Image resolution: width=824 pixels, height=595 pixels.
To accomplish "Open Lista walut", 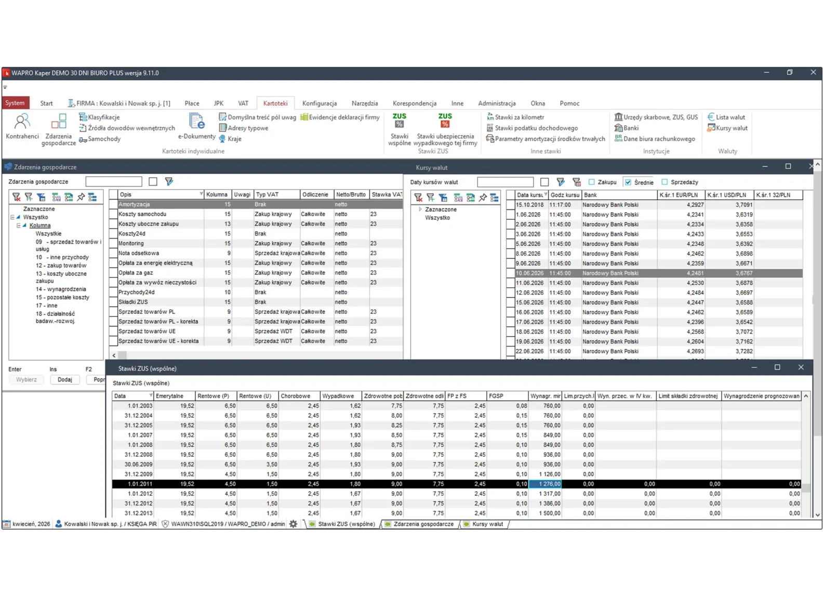I will coord(726,117).
